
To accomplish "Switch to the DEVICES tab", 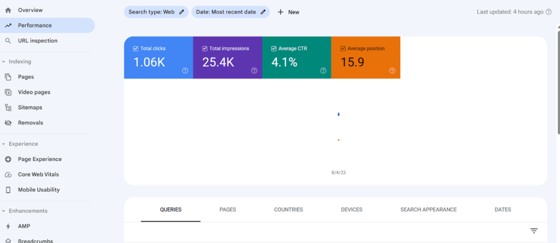I will [352, 210].
